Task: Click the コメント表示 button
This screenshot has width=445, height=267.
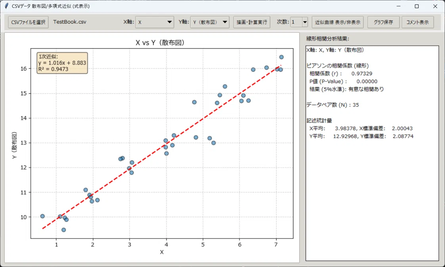Action: [x=418, y=22]
